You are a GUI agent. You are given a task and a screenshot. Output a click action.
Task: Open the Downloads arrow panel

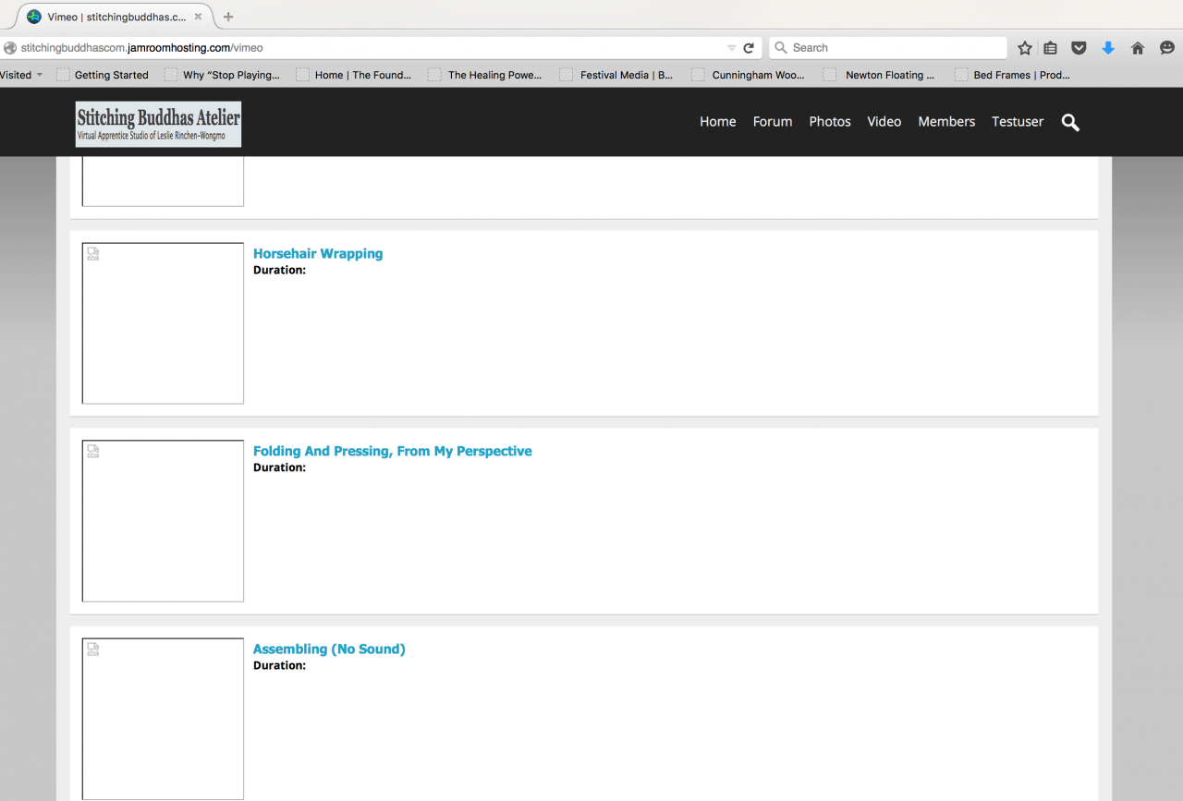(x=1108, y=48)
